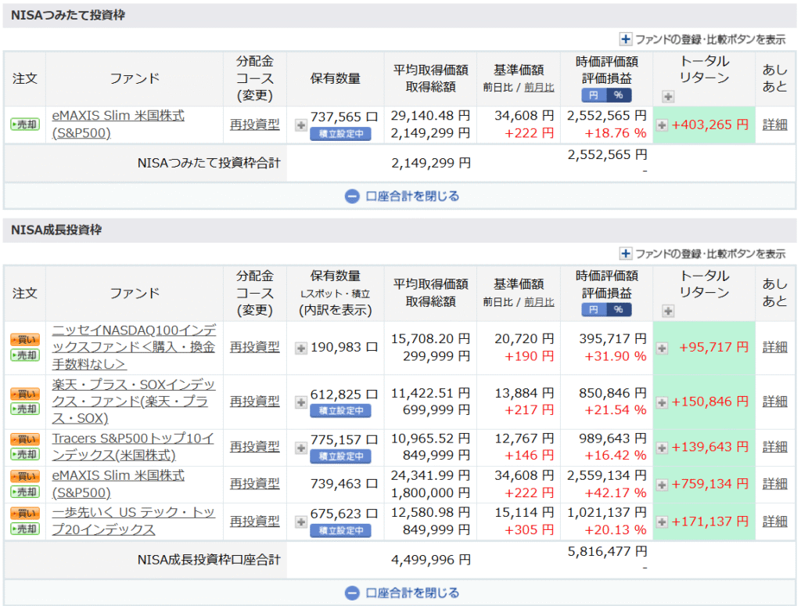This screenshot has height=606, width=801.
Task: Switch to % display in つみたて投資枠 table
Action: (619, 95)
